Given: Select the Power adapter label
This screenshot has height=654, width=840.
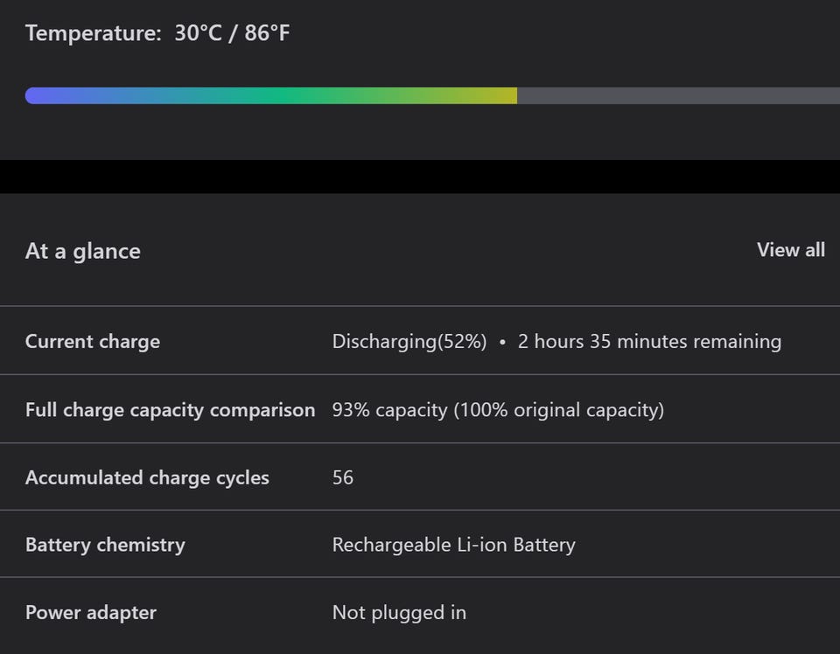Looking at the screenshot, I should pyautogui.click(x=91, y=612).
